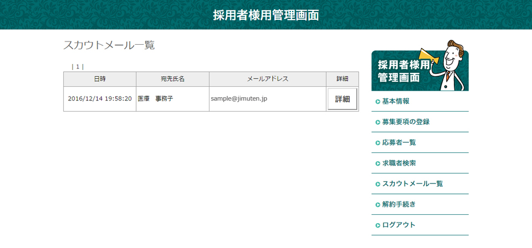
Task: Select recipient name 医療 事務子 cell
Action: (x=173, y=99)
